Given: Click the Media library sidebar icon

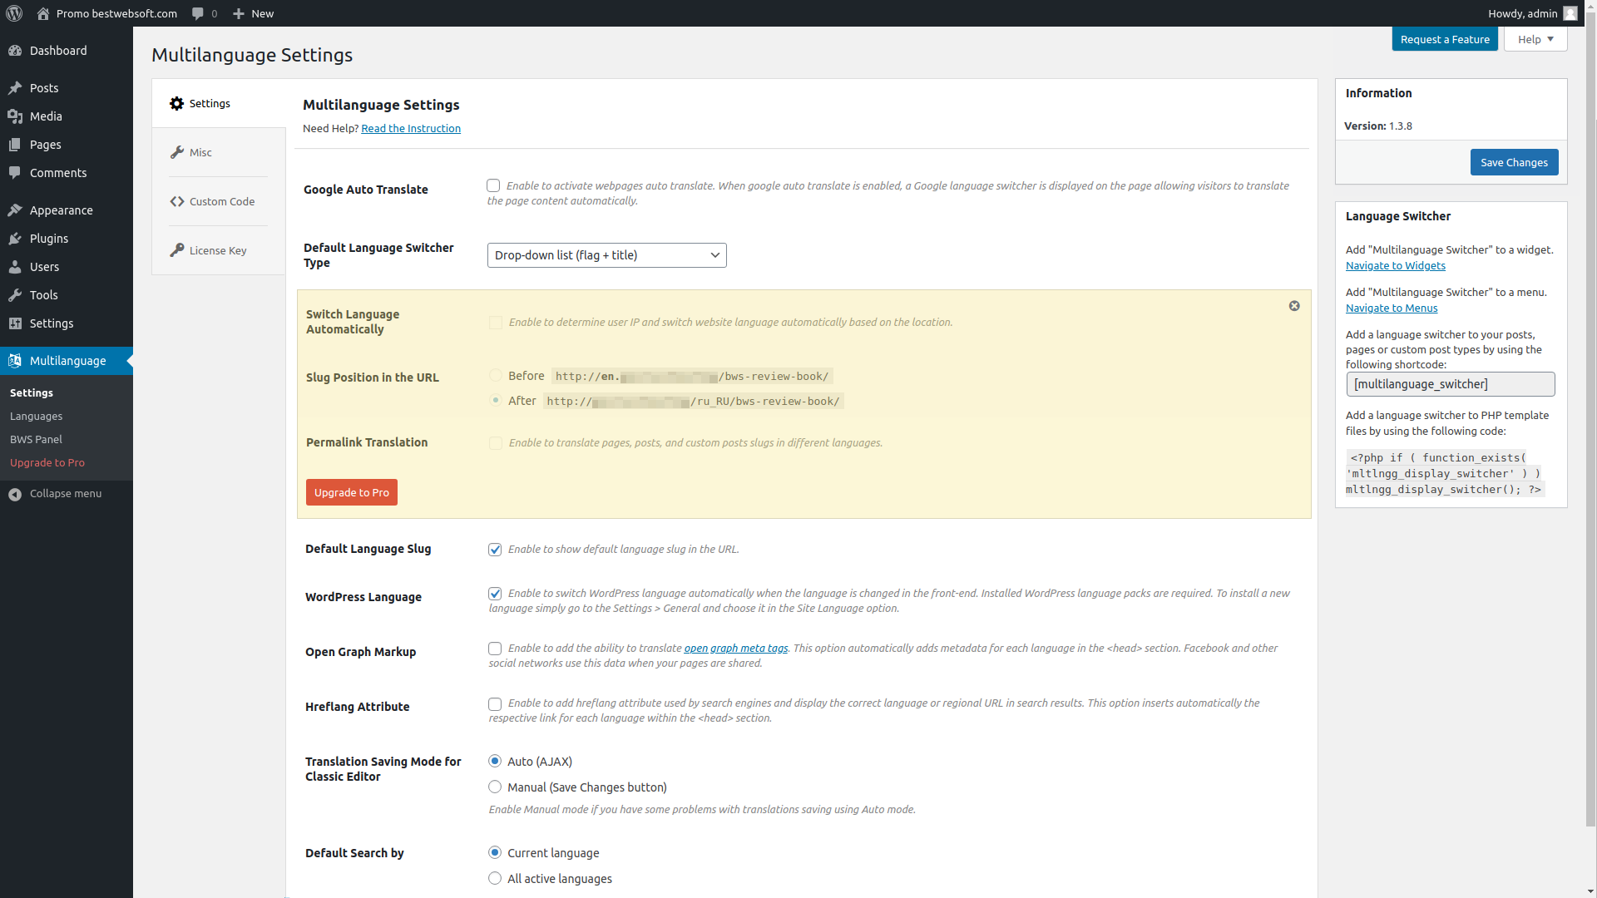Looking at the screenshot, I should [x=15, y=116].
